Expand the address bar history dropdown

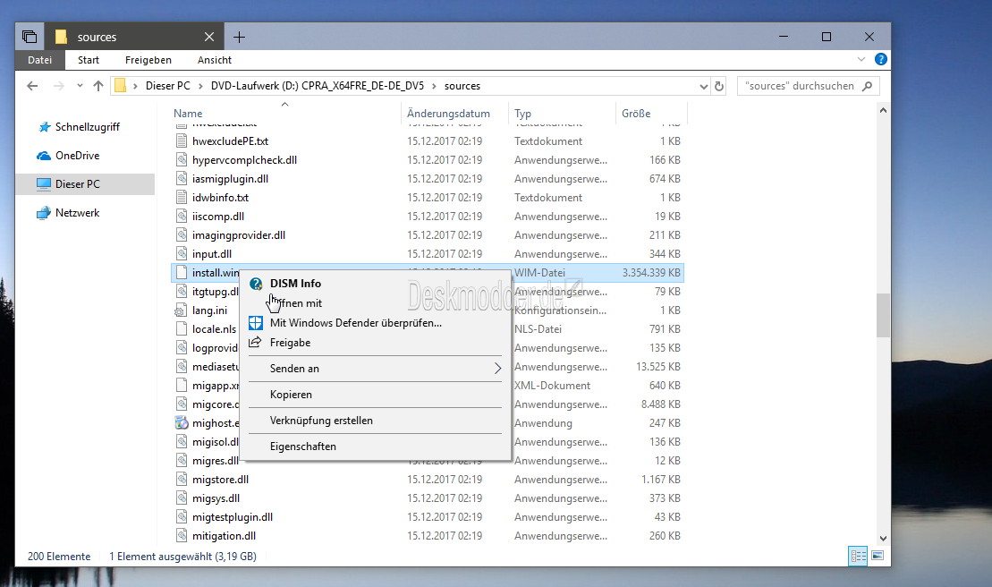click(703, 87)
